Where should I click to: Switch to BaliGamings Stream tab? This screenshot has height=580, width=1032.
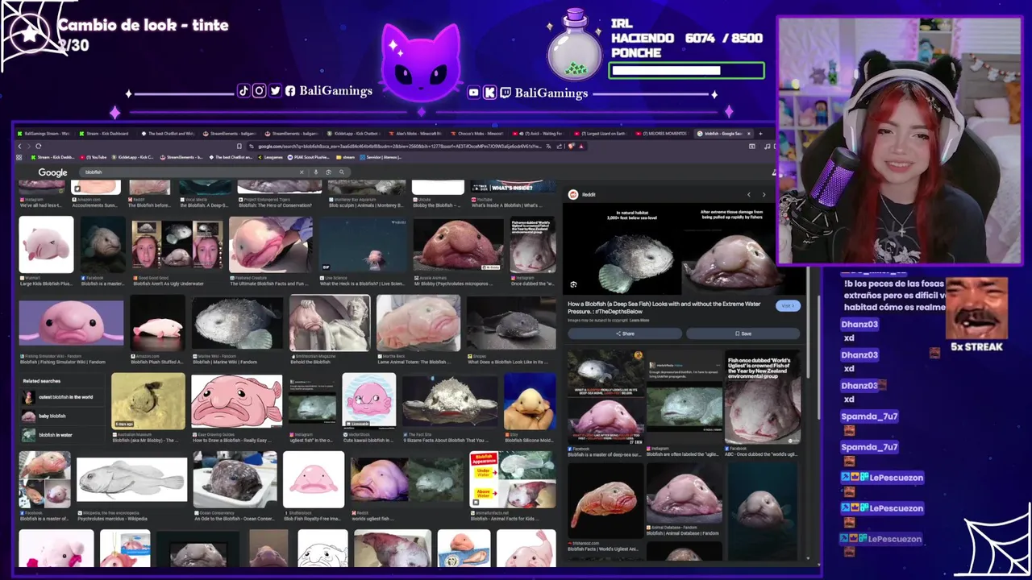coord(44,134)
